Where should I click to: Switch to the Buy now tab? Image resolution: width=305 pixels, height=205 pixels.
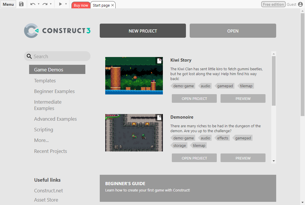[81, 5]
